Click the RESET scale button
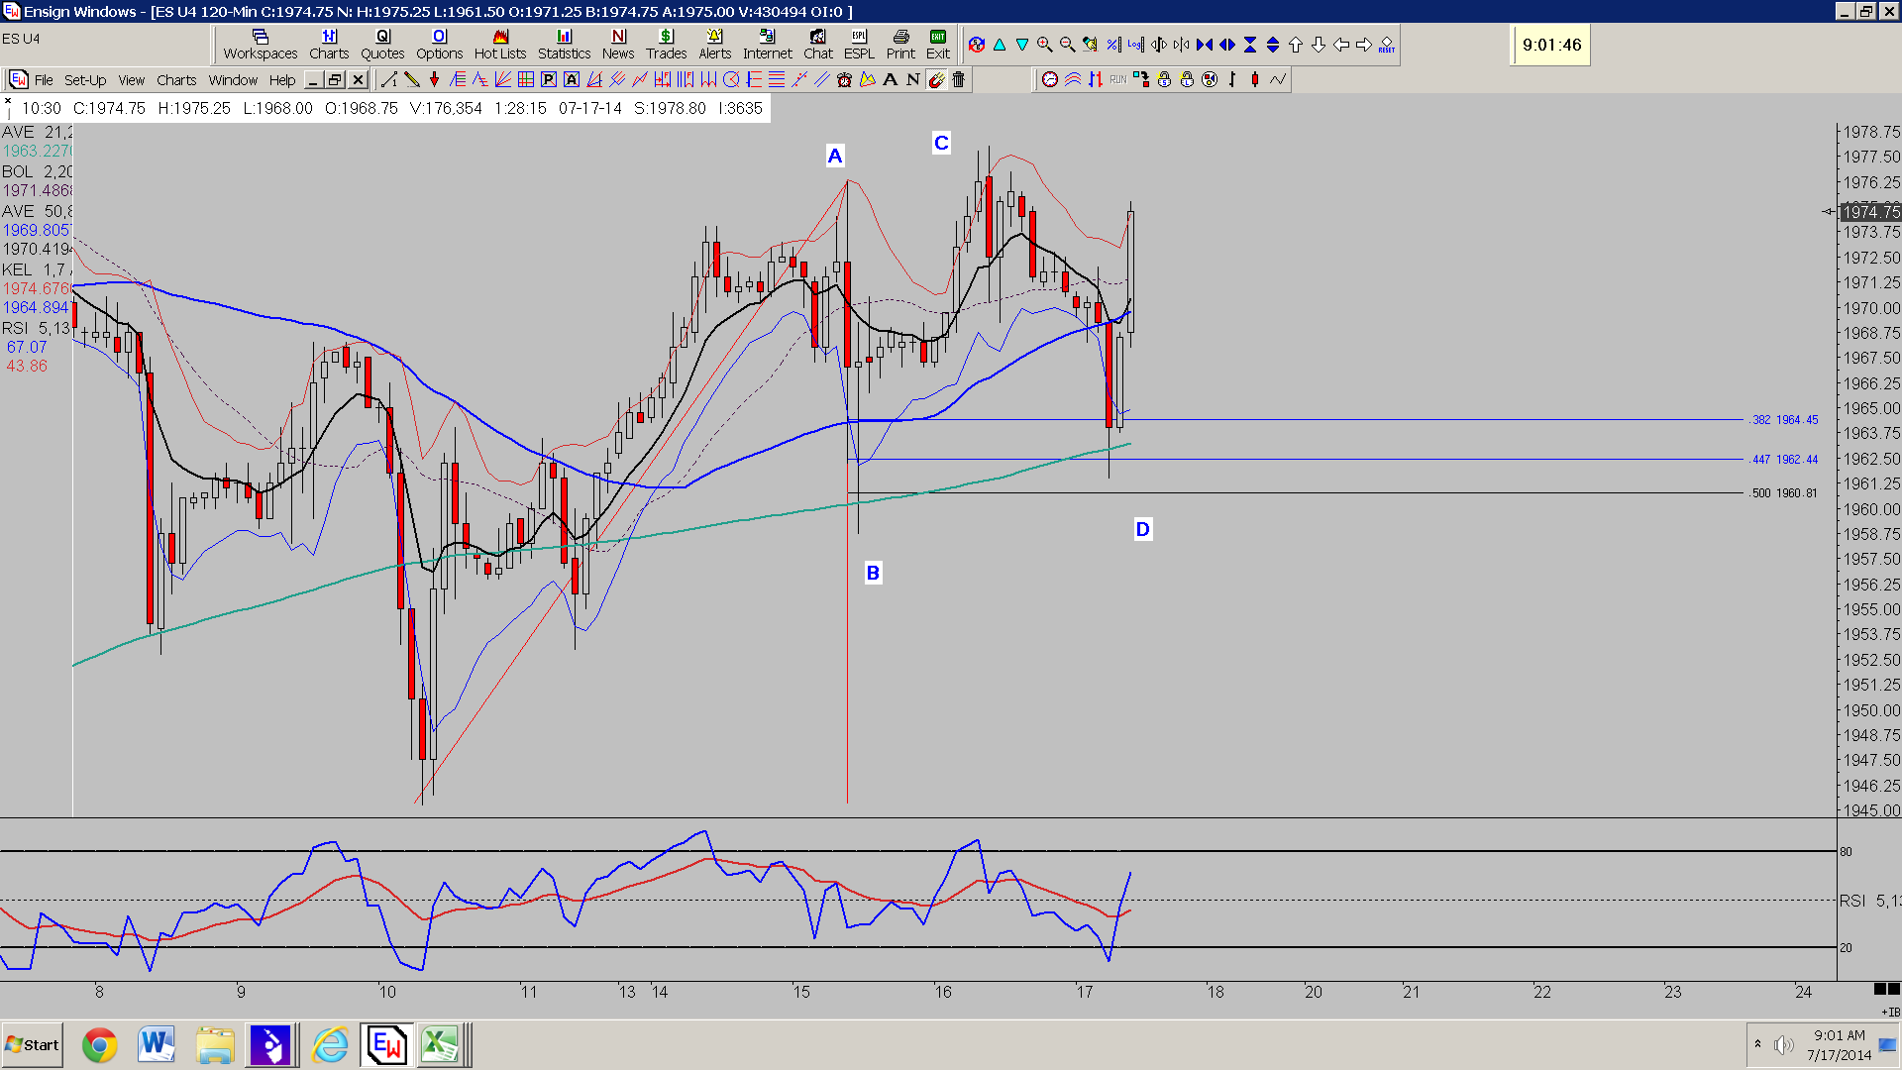 [x=1386, y=46]
